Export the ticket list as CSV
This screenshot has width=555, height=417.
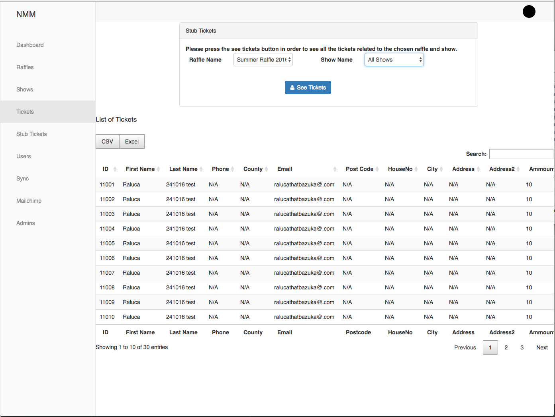tap(107, 142)
